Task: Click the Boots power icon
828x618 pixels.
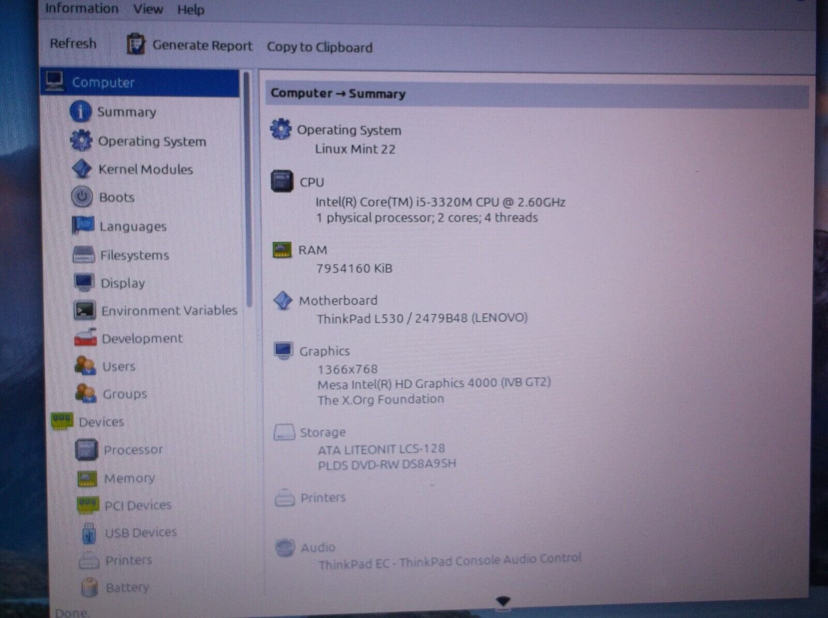Action: tap(82, 197)
